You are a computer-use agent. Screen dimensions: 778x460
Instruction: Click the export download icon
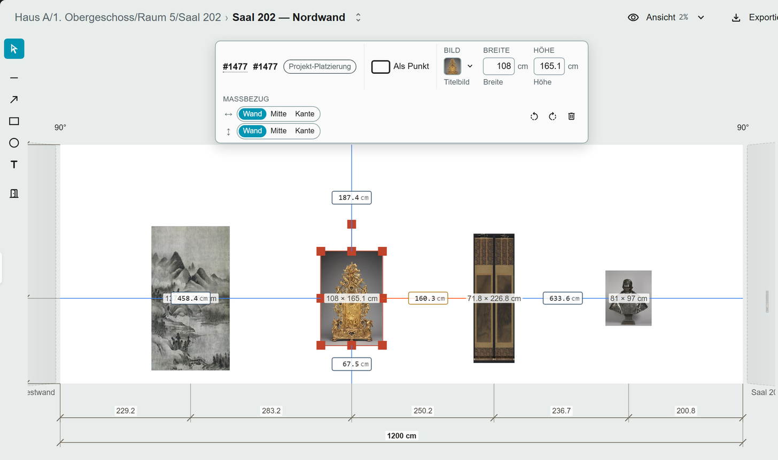pos(736,18)
